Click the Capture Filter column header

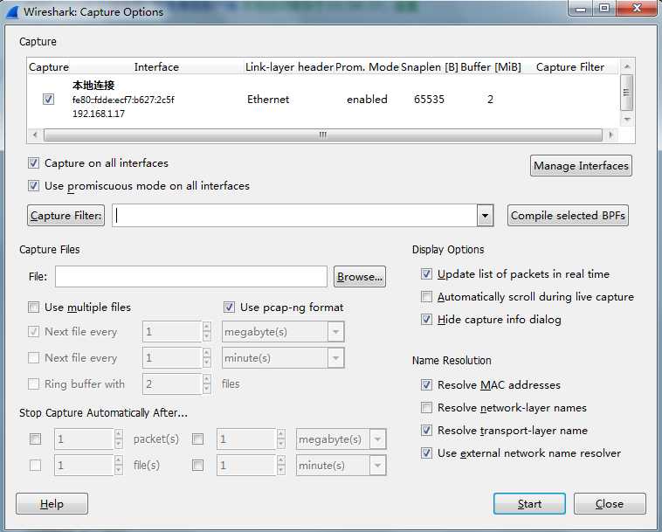(x=570, y=67)
